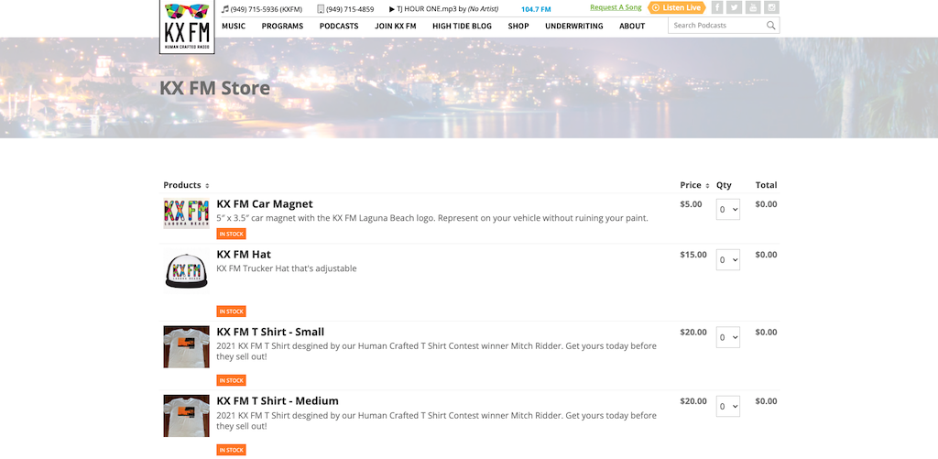
Task: Click Listen Live button
Action: [x=677, y=7]
